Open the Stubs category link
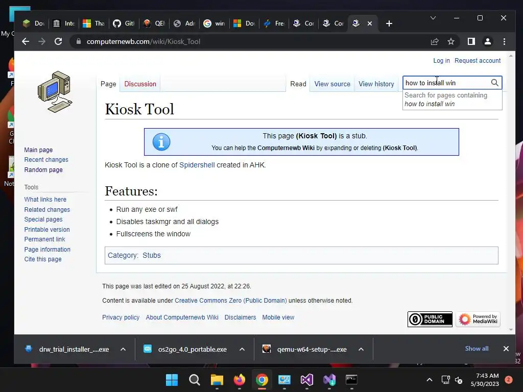This screenshot has width=523, height=392. 151,255
